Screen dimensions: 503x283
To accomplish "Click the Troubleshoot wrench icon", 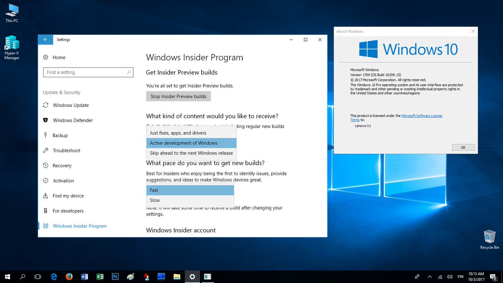I will coord(45,151).
